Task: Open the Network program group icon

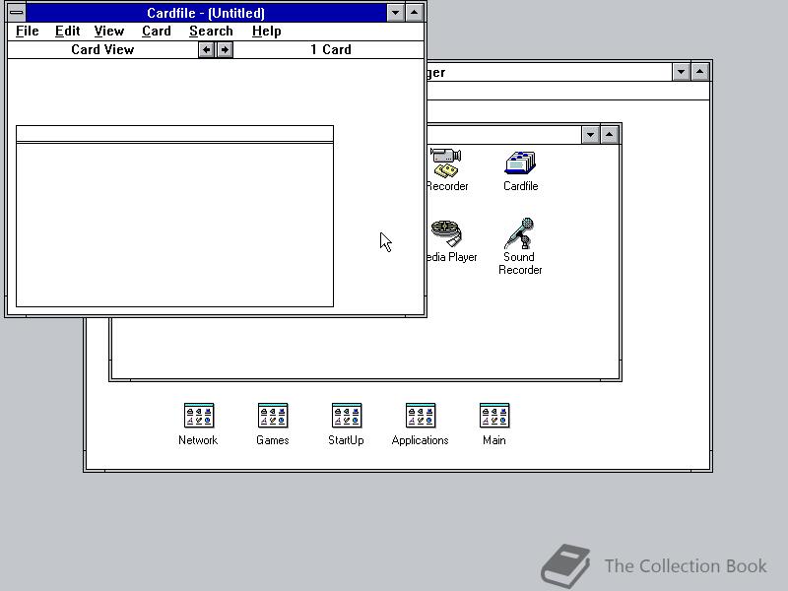Action: 199,415
